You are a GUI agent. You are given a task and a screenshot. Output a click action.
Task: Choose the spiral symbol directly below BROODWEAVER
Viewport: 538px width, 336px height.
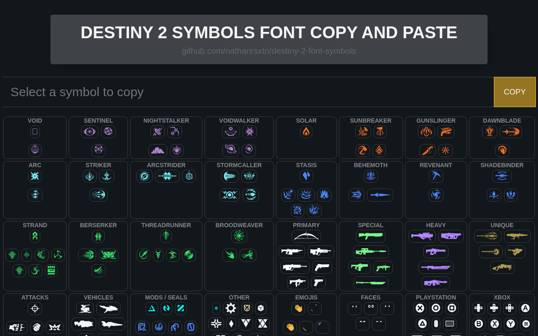pos(239,236)
